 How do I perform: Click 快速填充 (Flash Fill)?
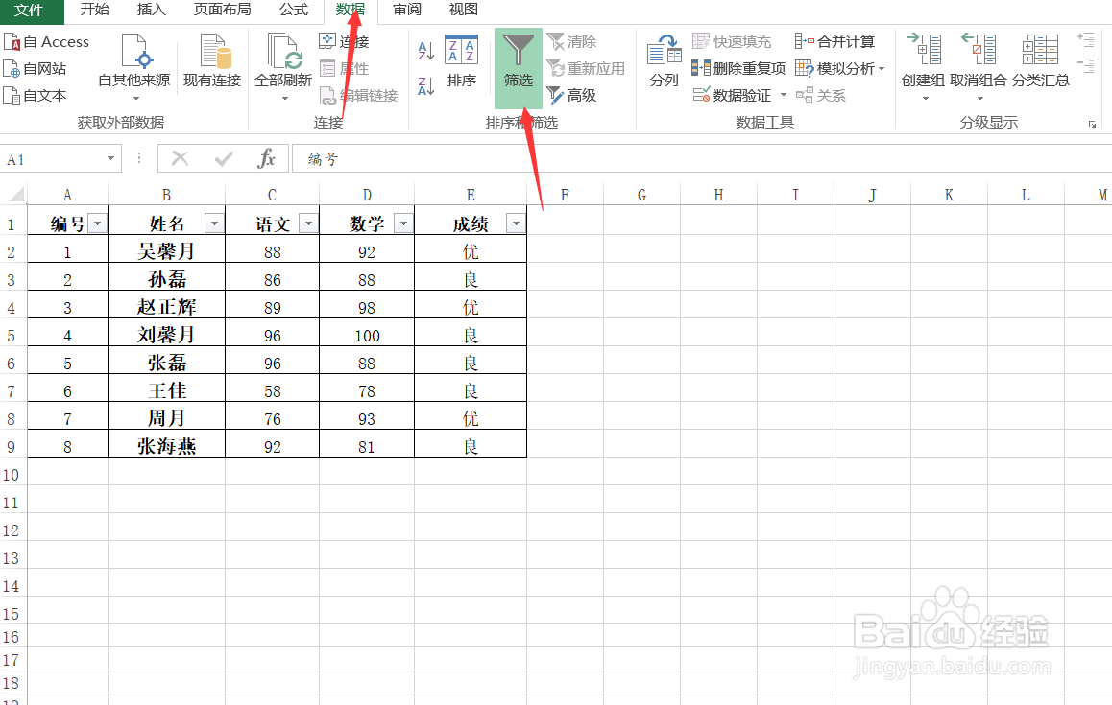click(x=733, y=41)
